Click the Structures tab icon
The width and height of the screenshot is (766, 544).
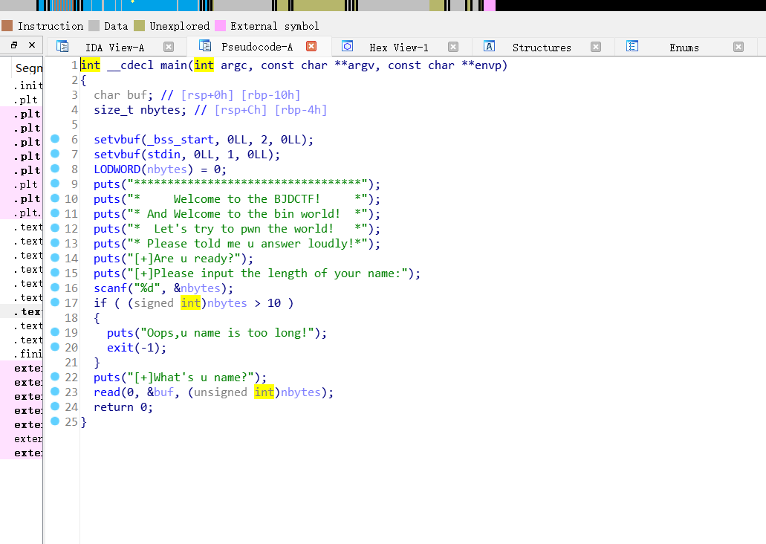pyautogui.click(x=490, y=46)
